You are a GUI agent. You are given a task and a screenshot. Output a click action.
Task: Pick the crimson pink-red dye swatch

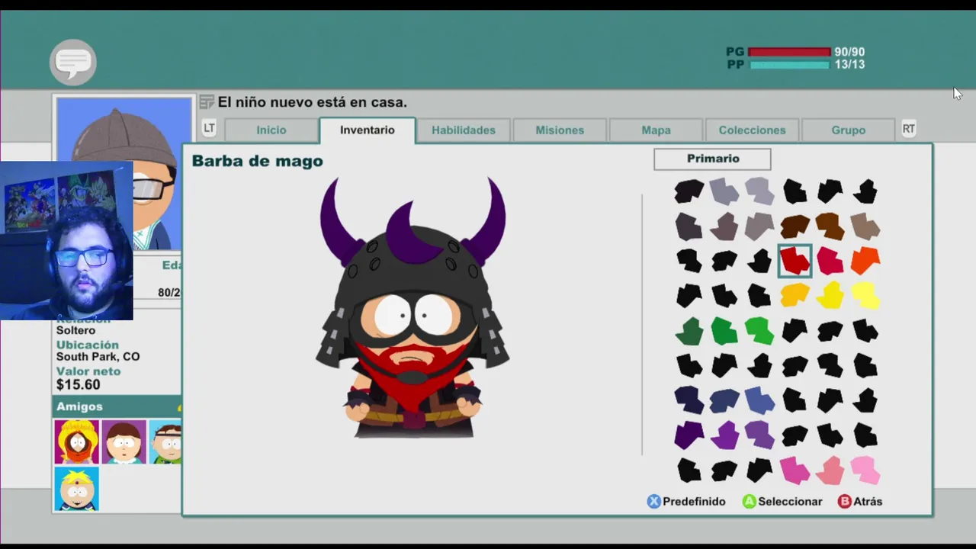pyautogui.click(x=830, y=261)
